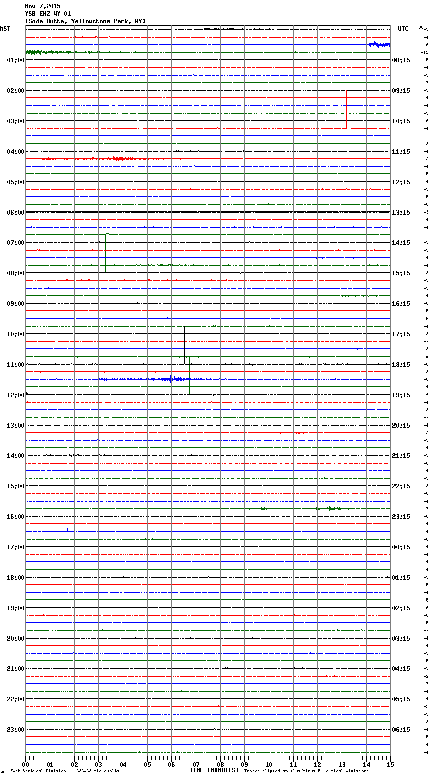Click the 05:15 UTC time label

401,699
